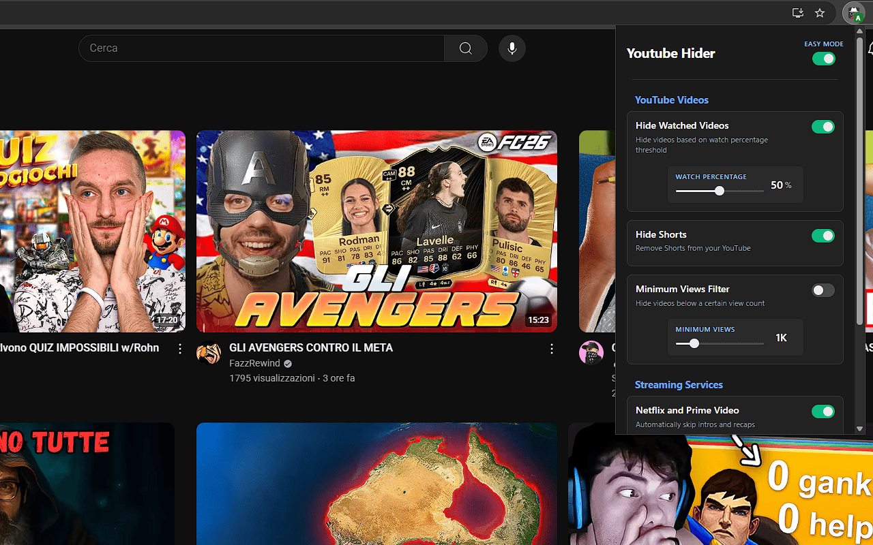
Task: Open the Youtube Hider extension icon
Action: (x=854, y=13)
